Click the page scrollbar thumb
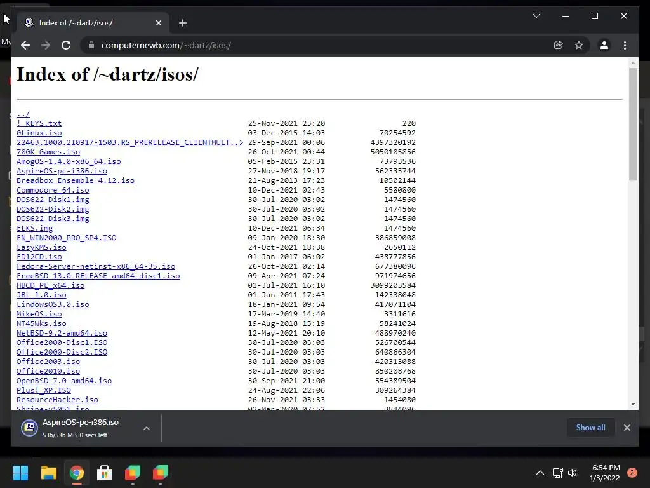This screenshot has width=650, height=488. point(633,124)
